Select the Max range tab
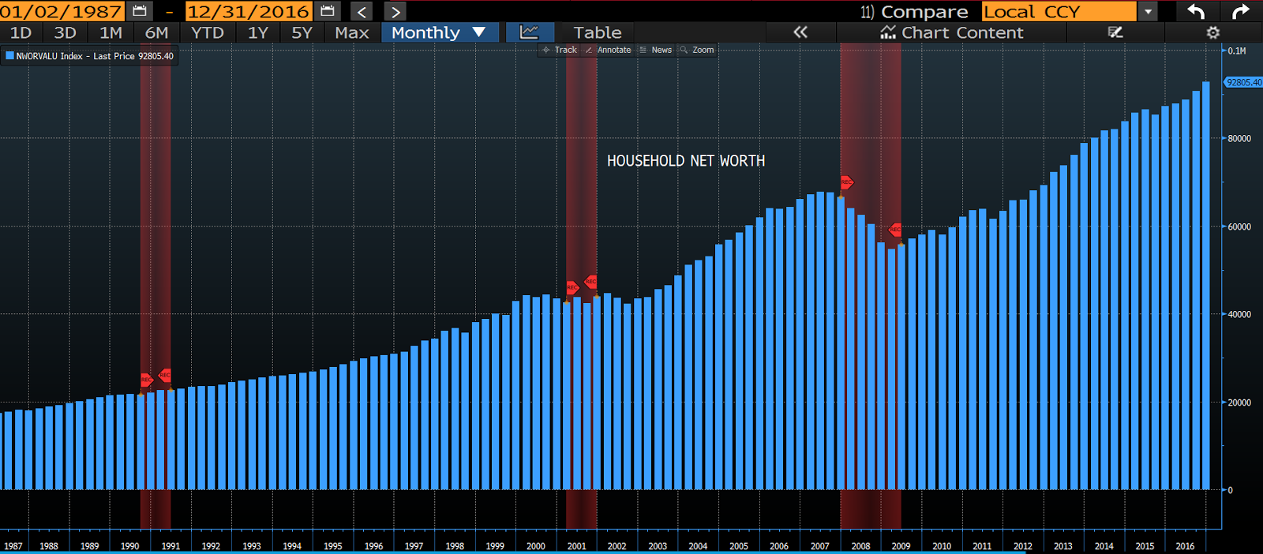This screenshot has width=1263, height=554. pos(352,32)
